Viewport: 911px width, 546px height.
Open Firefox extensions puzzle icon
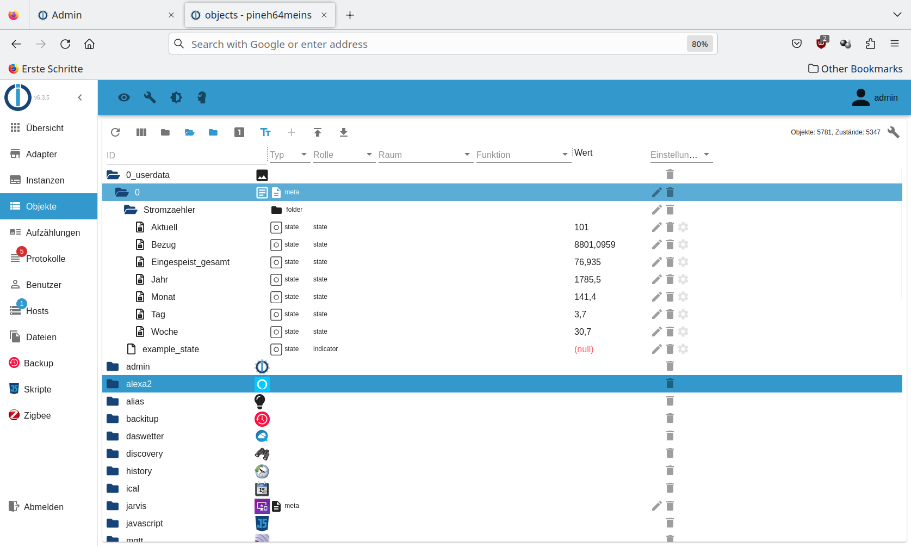pos(870,44)
